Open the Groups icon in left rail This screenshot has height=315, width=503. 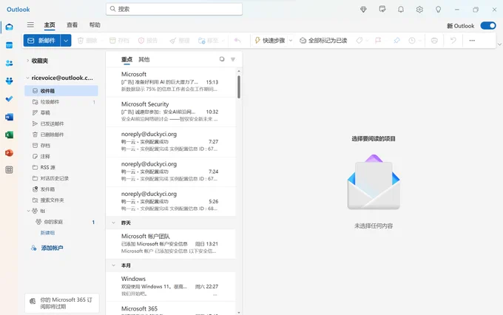pos(10,81)
